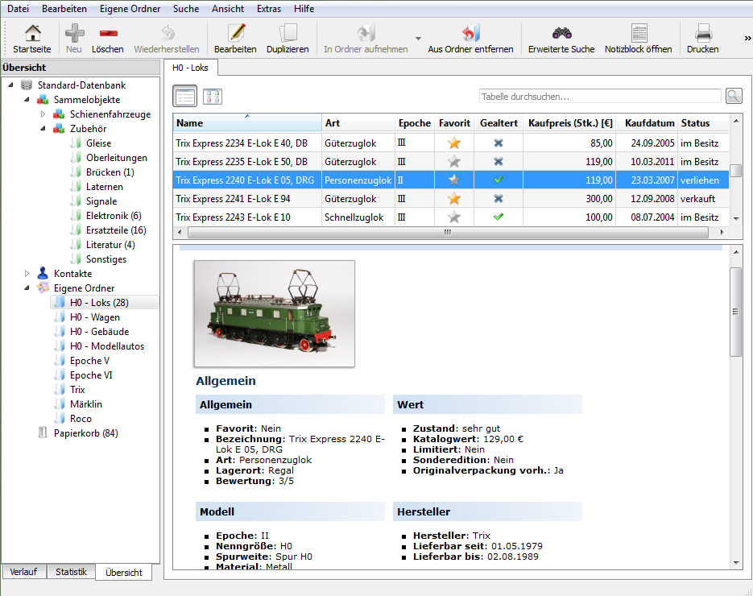The height and width of the screenshot is (596, 753).
Task: Toggle favorite star for E-Lok E 94 row
Action: pos(454,198)
